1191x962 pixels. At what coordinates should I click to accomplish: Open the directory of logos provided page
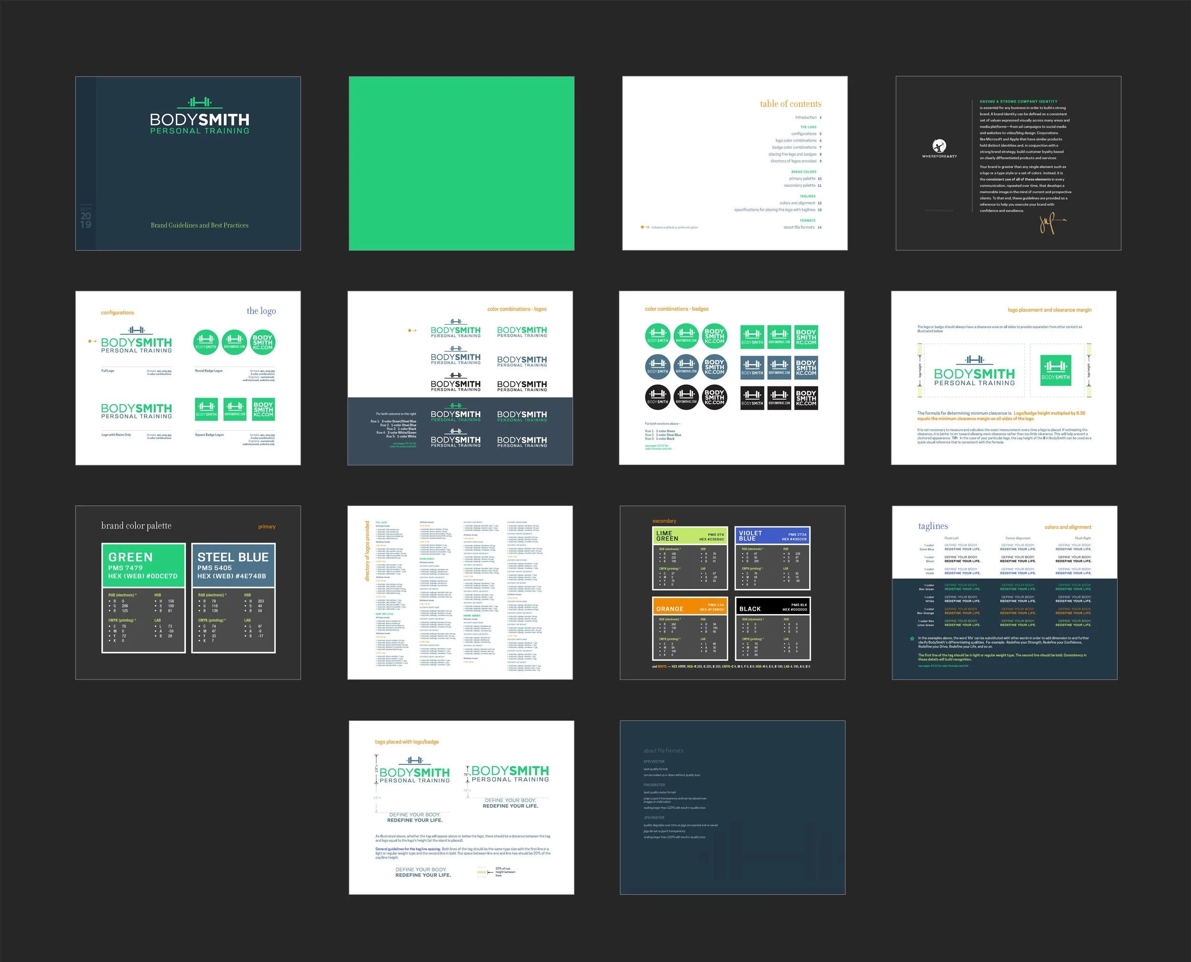point(460,592)
